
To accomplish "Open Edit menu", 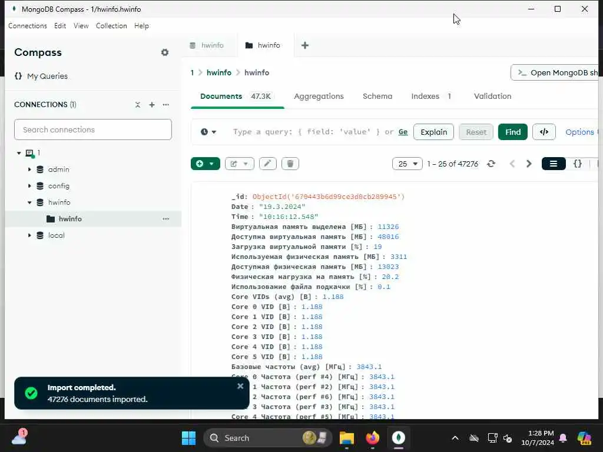I will tap(60, 26).
